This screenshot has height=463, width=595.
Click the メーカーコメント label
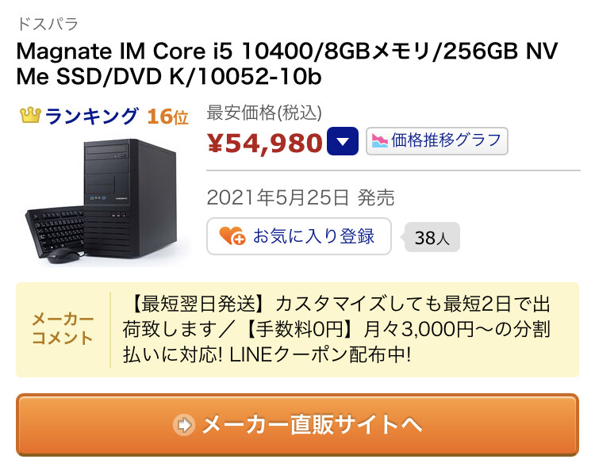(x=63, y=329)
